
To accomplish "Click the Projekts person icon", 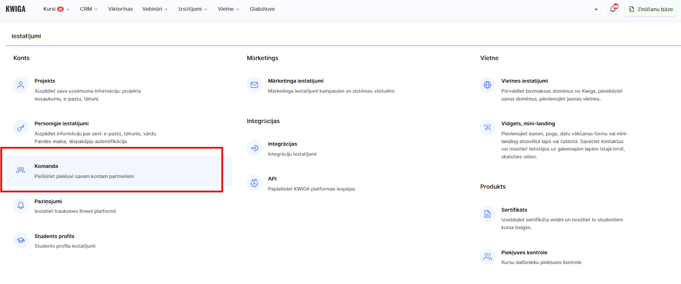I will pyautogui.click(x=20, y=85).
